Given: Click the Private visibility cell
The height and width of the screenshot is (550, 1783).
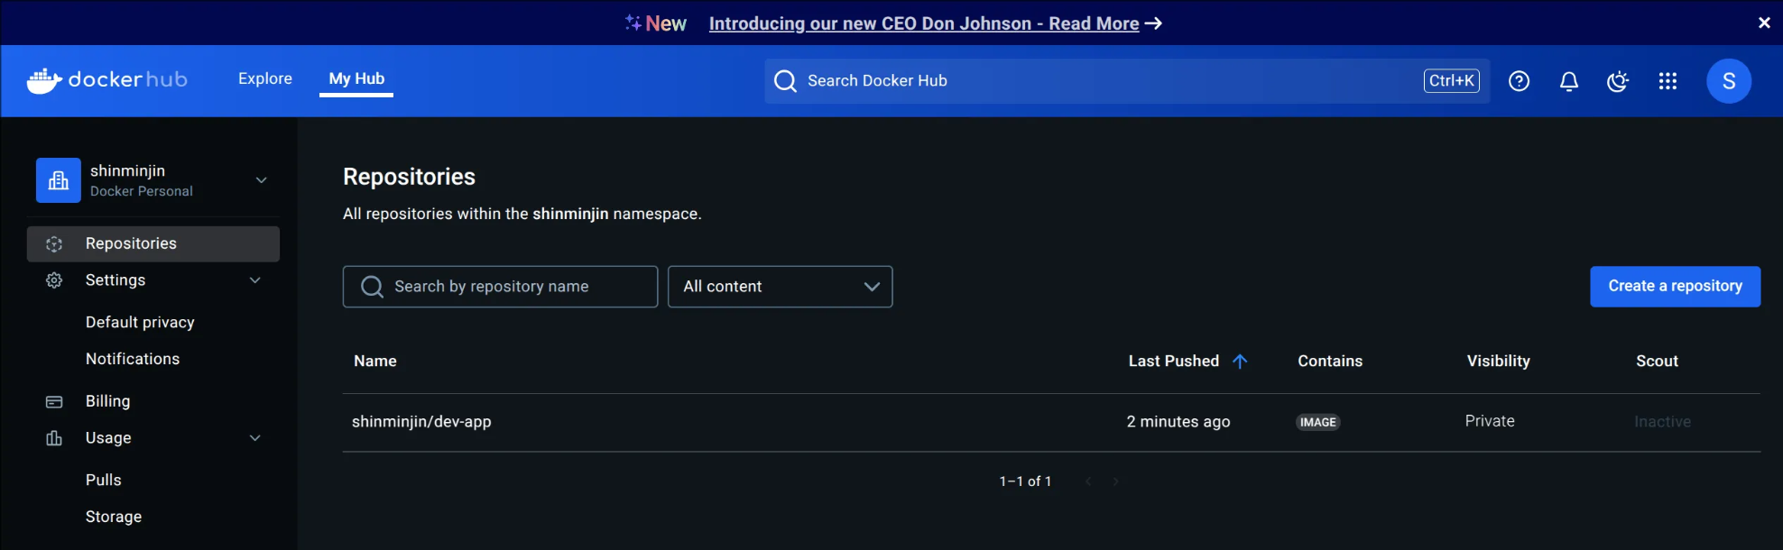Looking at the screenshot, I should click(1490, 421).
